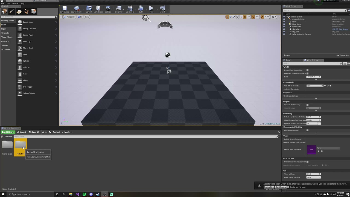Select the translate gizmo tool in viewport
The height and width of the screenshot is (197, 350).
point(227,17)
